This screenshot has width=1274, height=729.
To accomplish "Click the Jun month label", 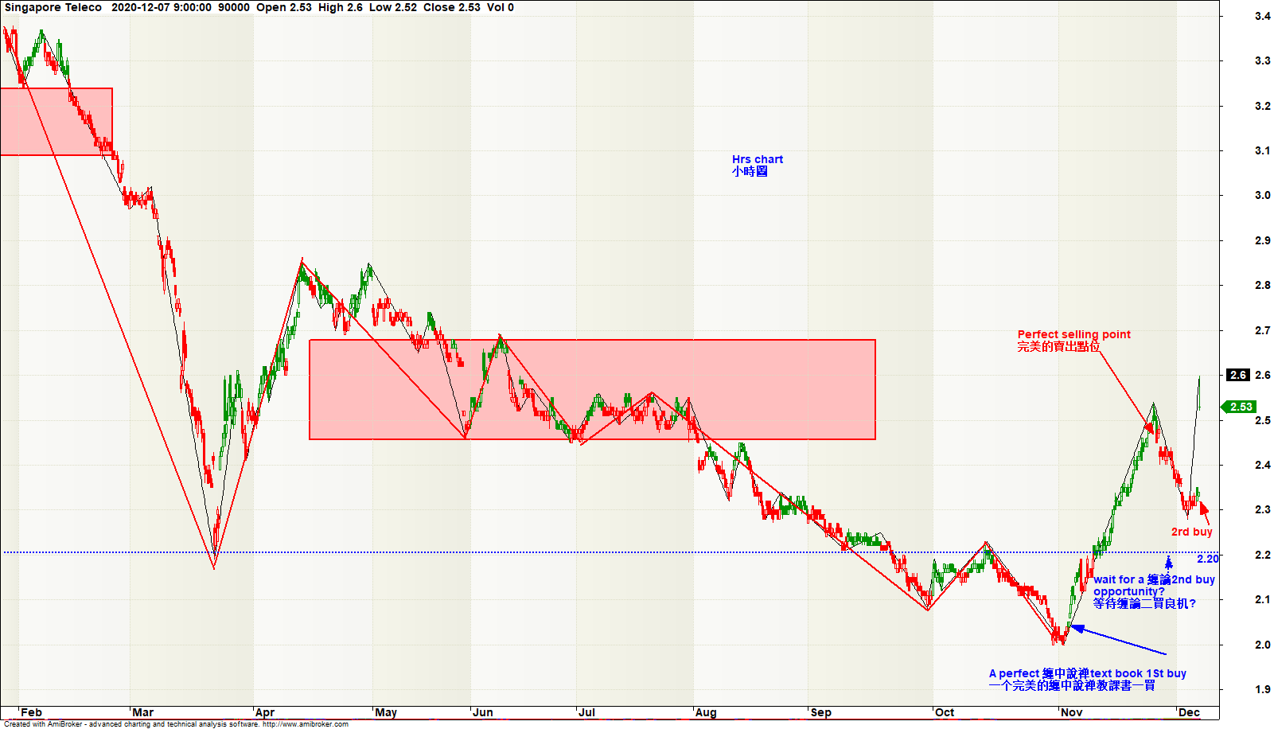I will click(x=483, y=712).
